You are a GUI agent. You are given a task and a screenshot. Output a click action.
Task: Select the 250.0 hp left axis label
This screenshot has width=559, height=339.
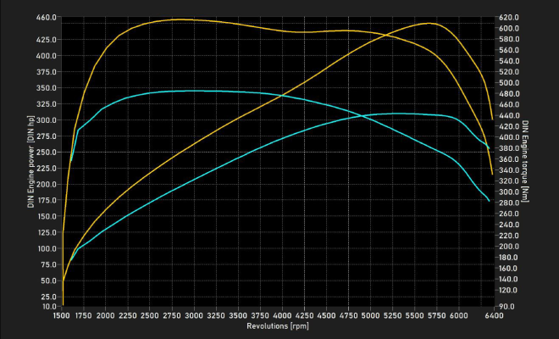47,153
